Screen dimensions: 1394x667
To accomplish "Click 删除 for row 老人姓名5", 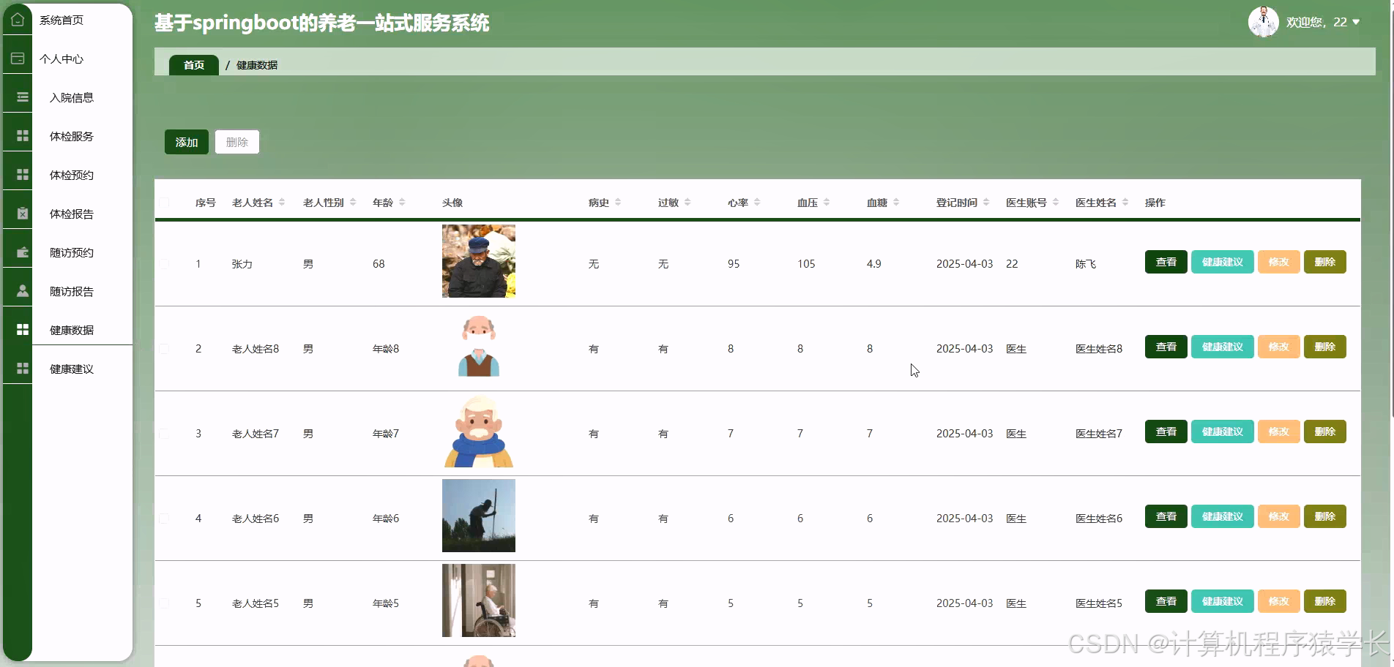I will click(1325, 601).
